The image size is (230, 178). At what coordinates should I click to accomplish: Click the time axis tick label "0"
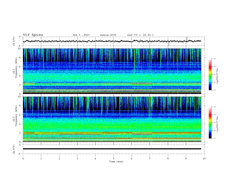tap(23, 159)
